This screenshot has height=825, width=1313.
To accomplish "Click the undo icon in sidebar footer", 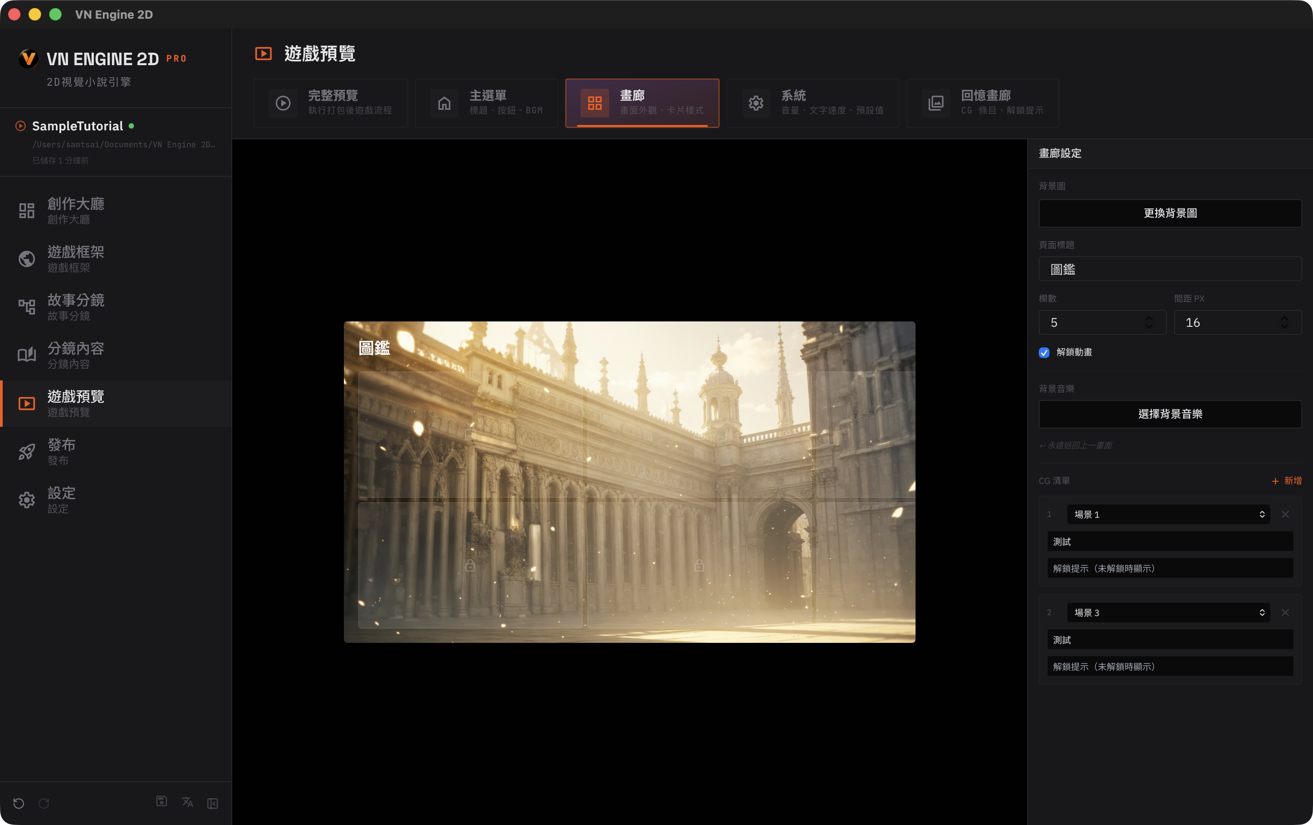I will click(19, 803).
